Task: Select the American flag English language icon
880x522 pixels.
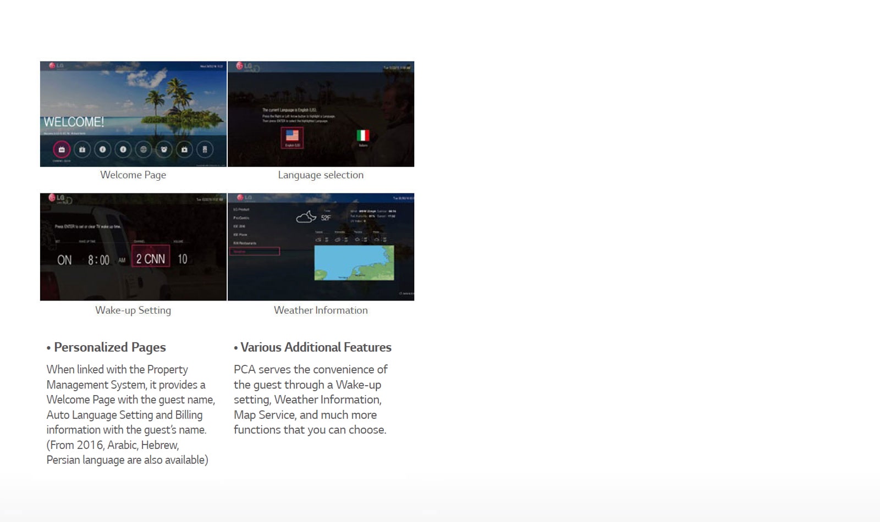Action: [292, 137]
